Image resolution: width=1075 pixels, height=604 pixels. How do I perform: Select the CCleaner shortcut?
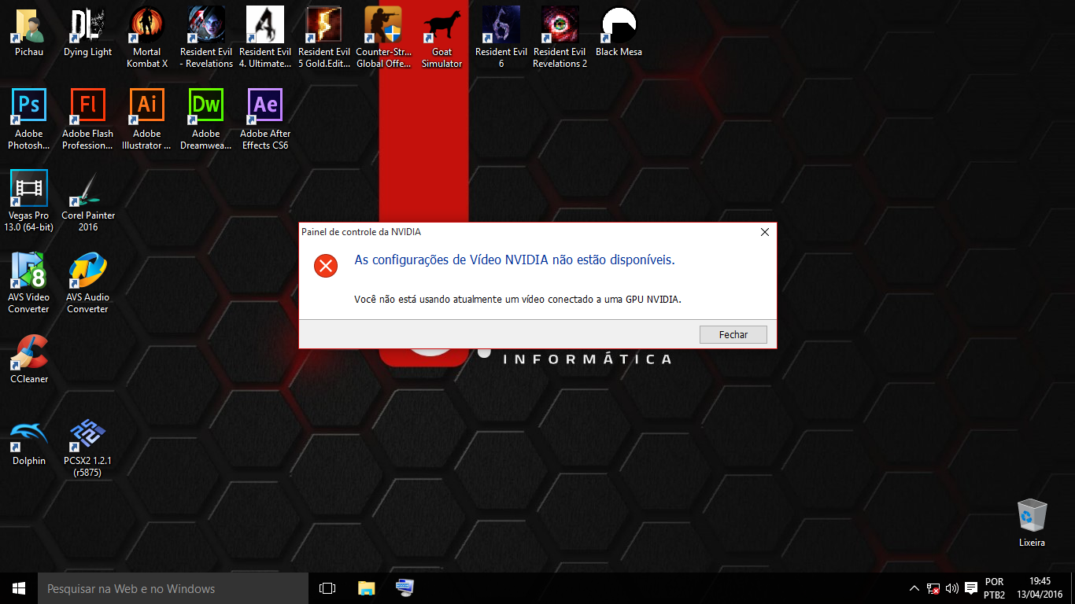29,359
